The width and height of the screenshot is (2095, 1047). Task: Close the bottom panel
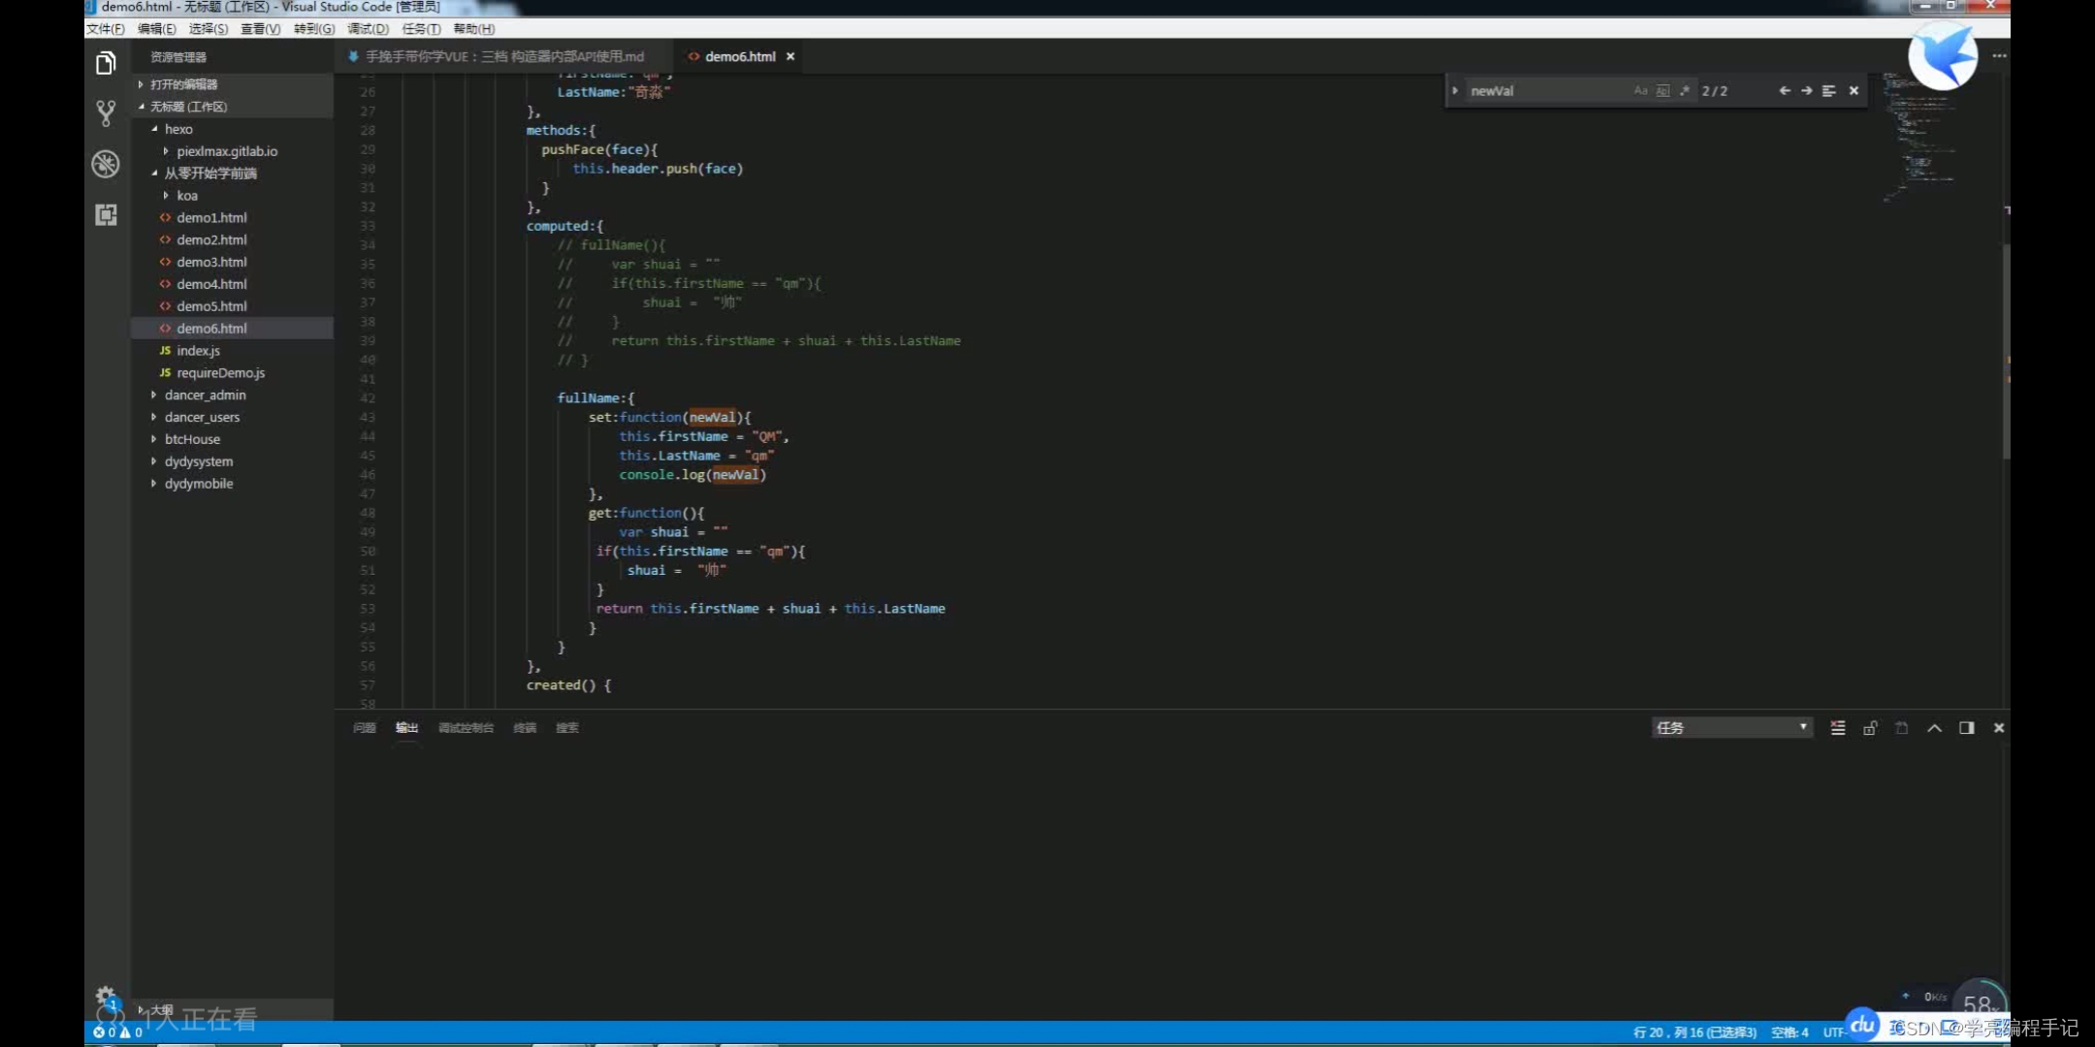(1999, 728)
